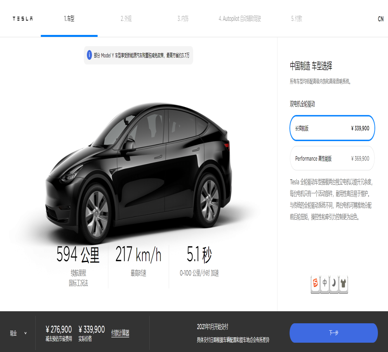The height and width of the screenshot is (352, 388).
Task: Open the 5.付款 step tab
Action: [x=296, y=19]
